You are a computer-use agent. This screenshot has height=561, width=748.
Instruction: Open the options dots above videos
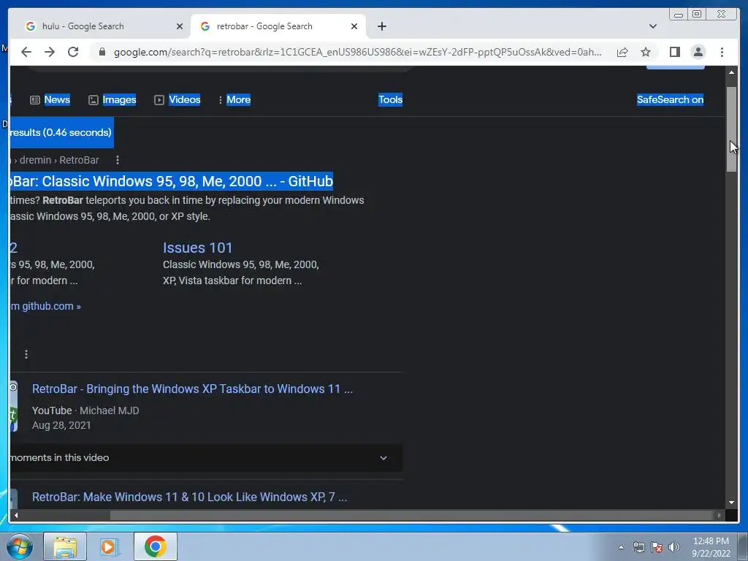(26, 354)
